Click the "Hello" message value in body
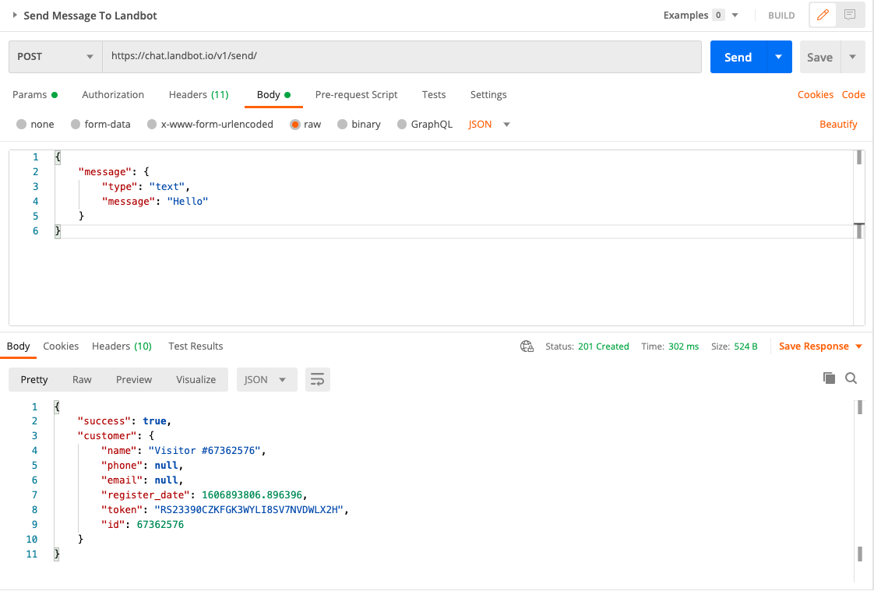 pyautogui.click(x=187, y=201)
